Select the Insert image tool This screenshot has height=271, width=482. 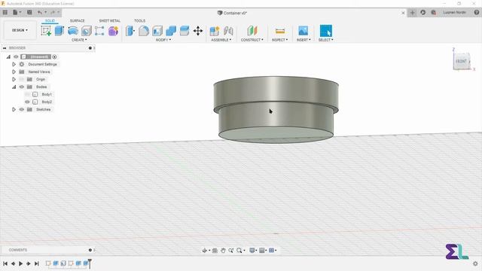tap(303, 31)
